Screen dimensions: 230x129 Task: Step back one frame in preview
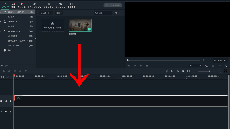129,66
